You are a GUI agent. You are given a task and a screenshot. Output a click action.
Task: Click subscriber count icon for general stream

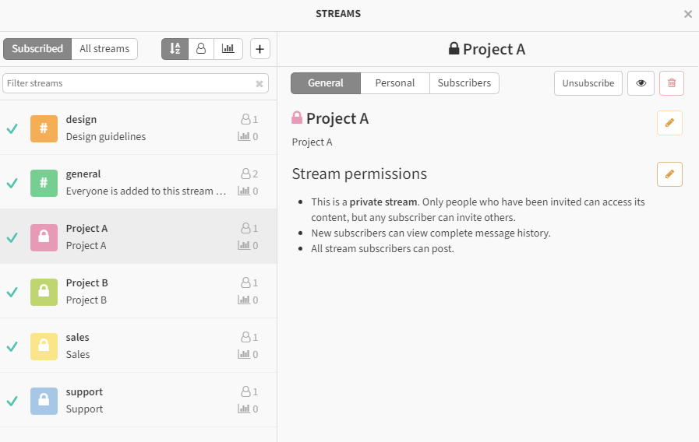point(245,174)
